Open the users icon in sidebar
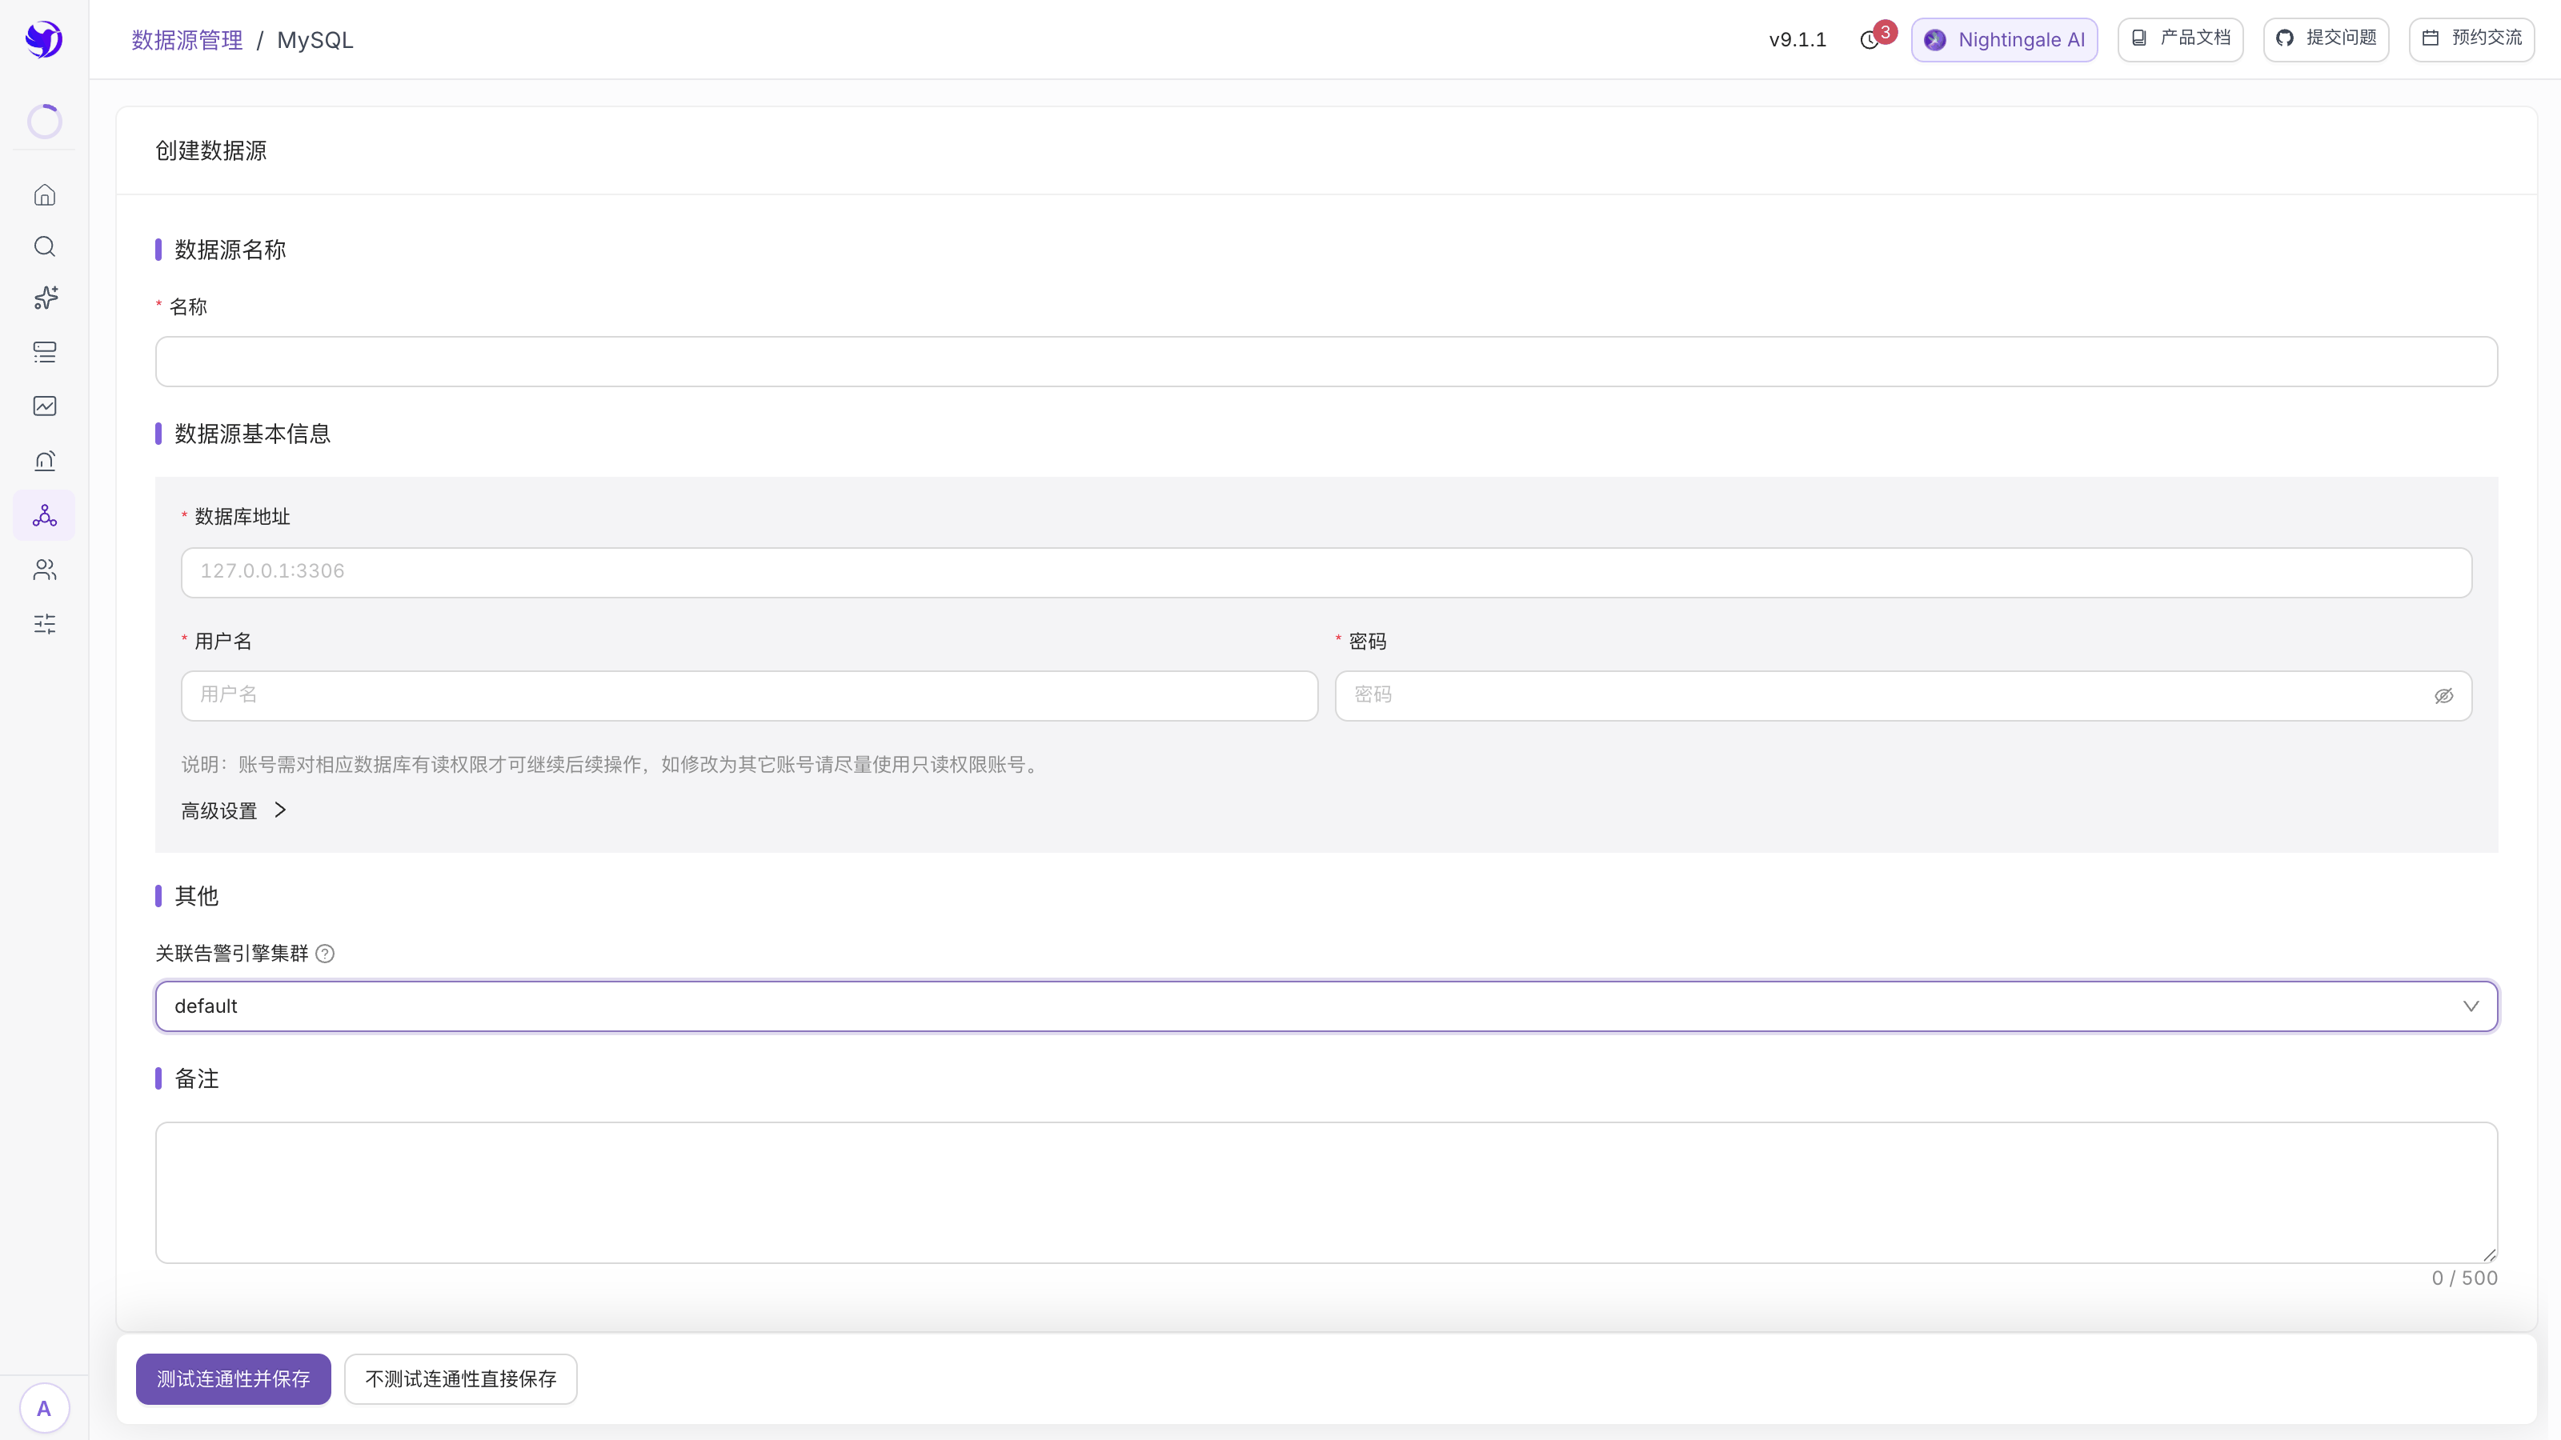Image resolution: width=2561 pixels, height=1440 pixels. [x=45, y=570]
